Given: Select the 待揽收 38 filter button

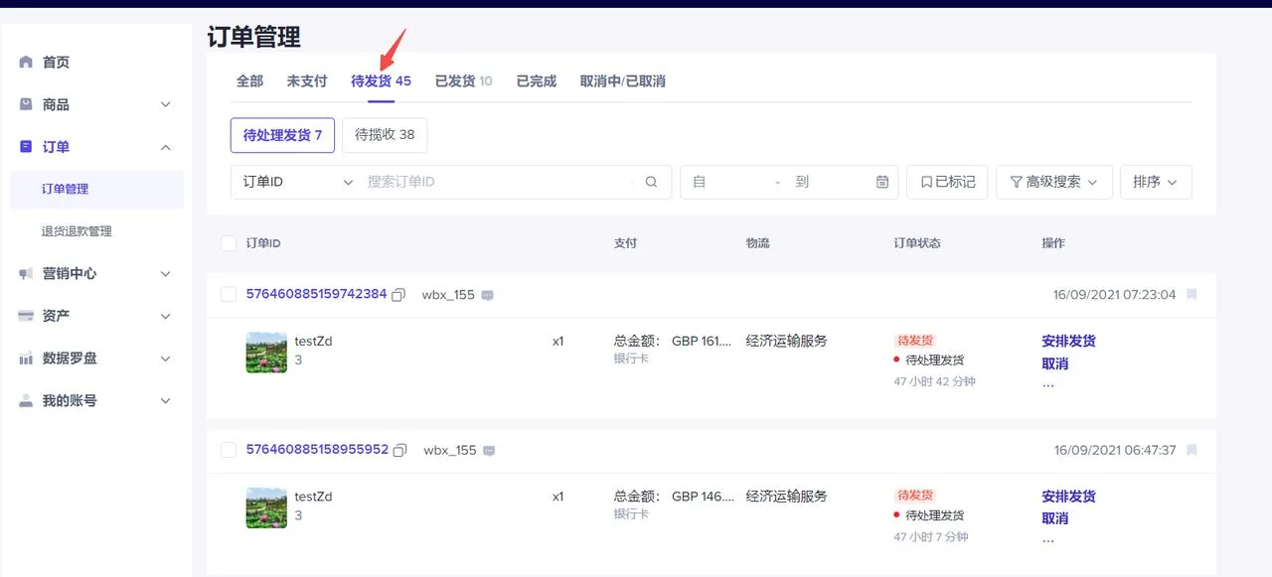Looking at the screenshot, I should click(385, 135).
